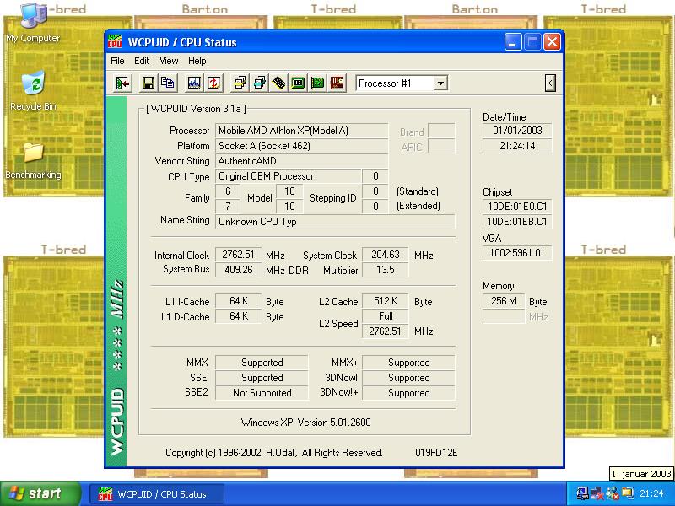
Task: Click the extended Family value 7
Action: tap(228, 206)
